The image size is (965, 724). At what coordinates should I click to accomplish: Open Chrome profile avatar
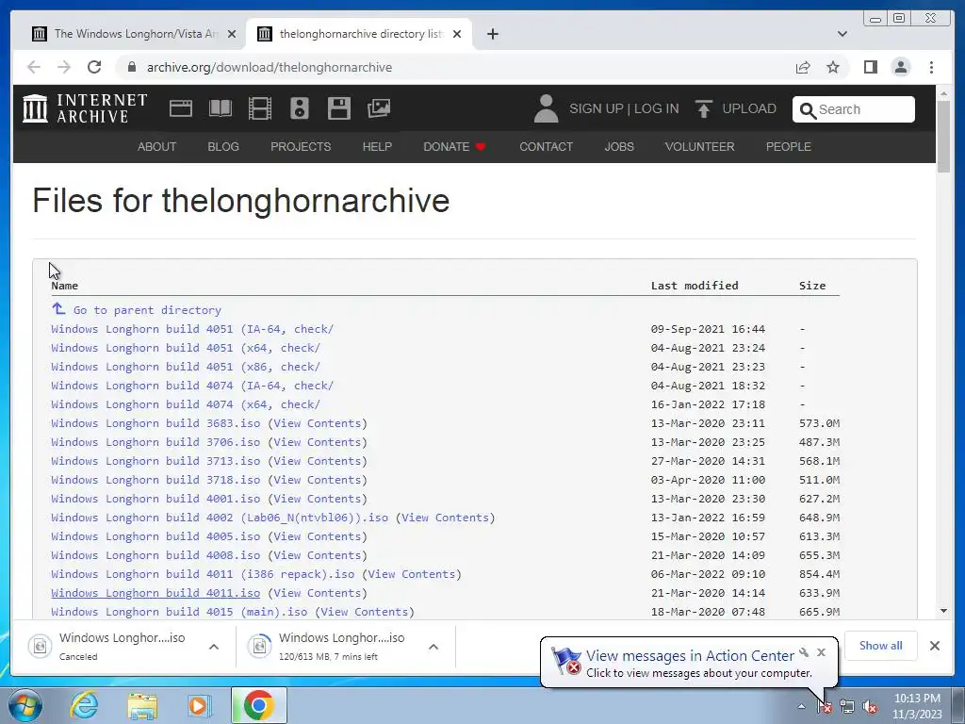(x=900, y=67)
